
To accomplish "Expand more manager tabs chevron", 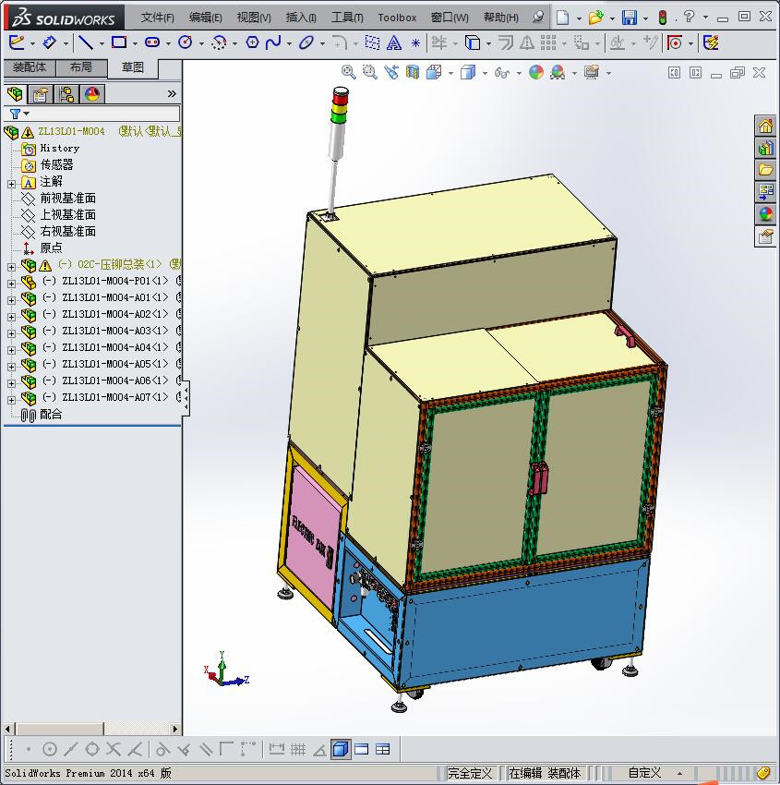I will coord(172,93).
